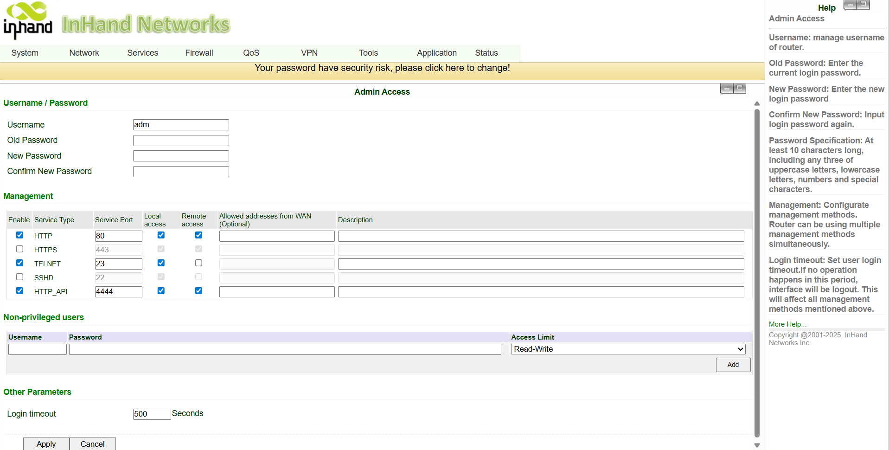Toggle HTTP remote access checkbox
This screenshot has width=889, height=450.
point(198,235)
